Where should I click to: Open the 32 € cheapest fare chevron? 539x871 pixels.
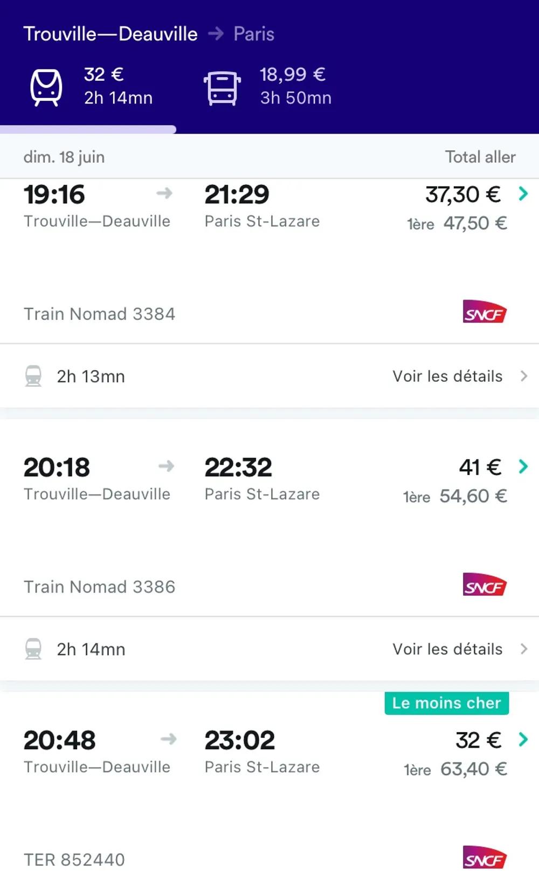tap(523, 740)
